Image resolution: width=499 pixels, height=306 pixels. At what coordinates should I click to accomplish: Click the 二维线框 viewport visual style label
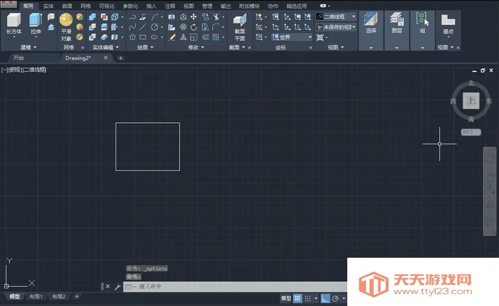pos(34,70)
